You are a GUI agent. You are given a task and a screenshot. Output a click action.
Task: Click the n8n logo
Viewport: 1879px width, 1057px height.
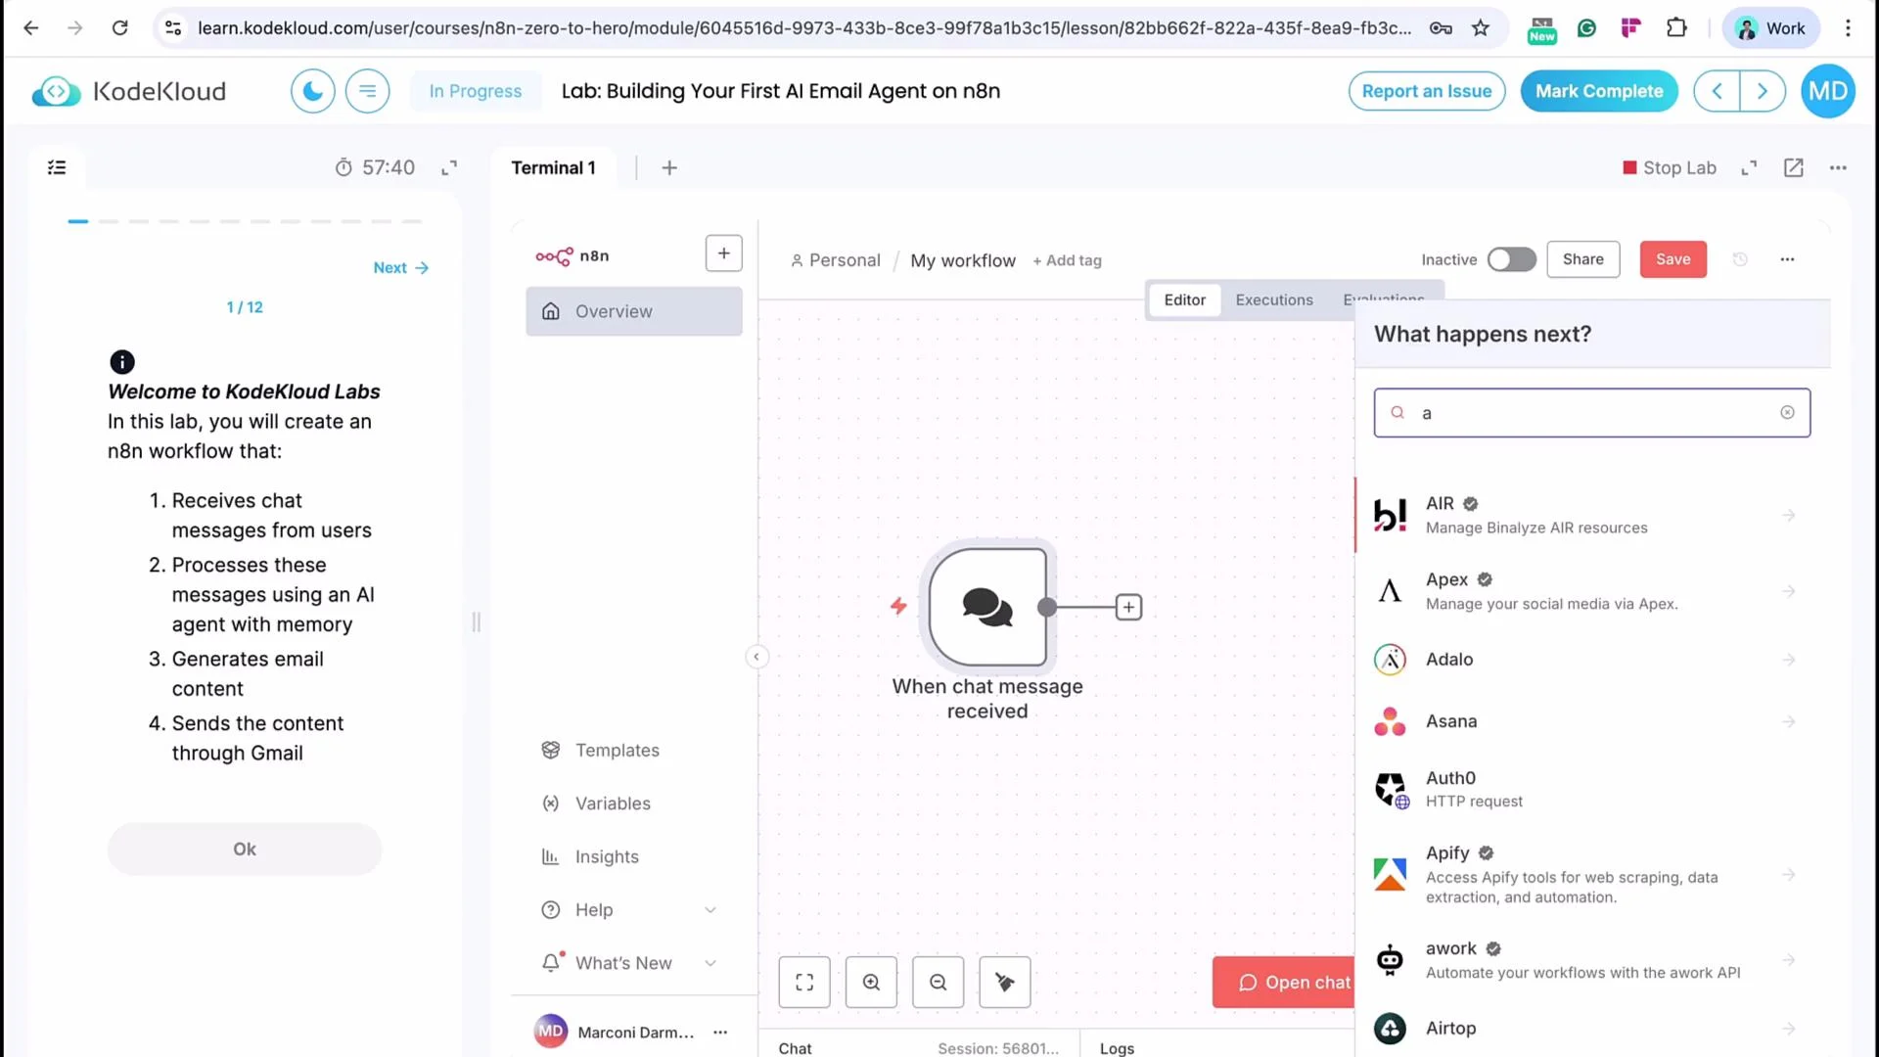click(573, 255)
